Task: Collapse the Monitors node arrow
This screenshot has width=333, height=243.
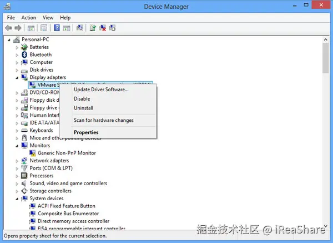Action: point(17,146)
